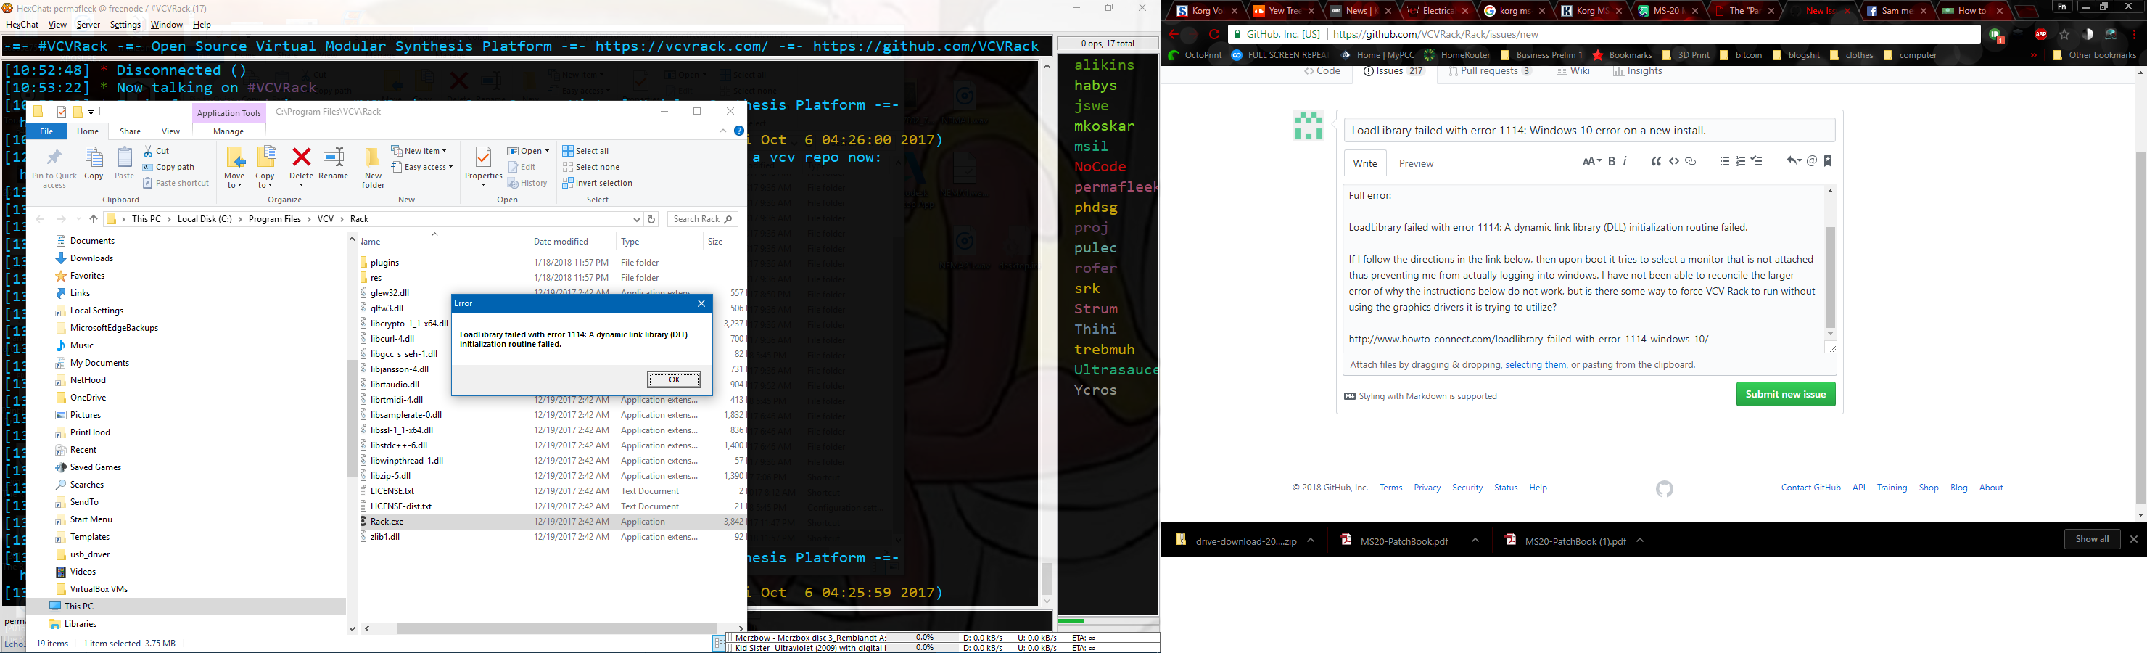Image resolution: width=2147 pixels, height=653 pixels.
Task: Click the saved reply bookmark-style icon
Action: tap(1828, 161)
